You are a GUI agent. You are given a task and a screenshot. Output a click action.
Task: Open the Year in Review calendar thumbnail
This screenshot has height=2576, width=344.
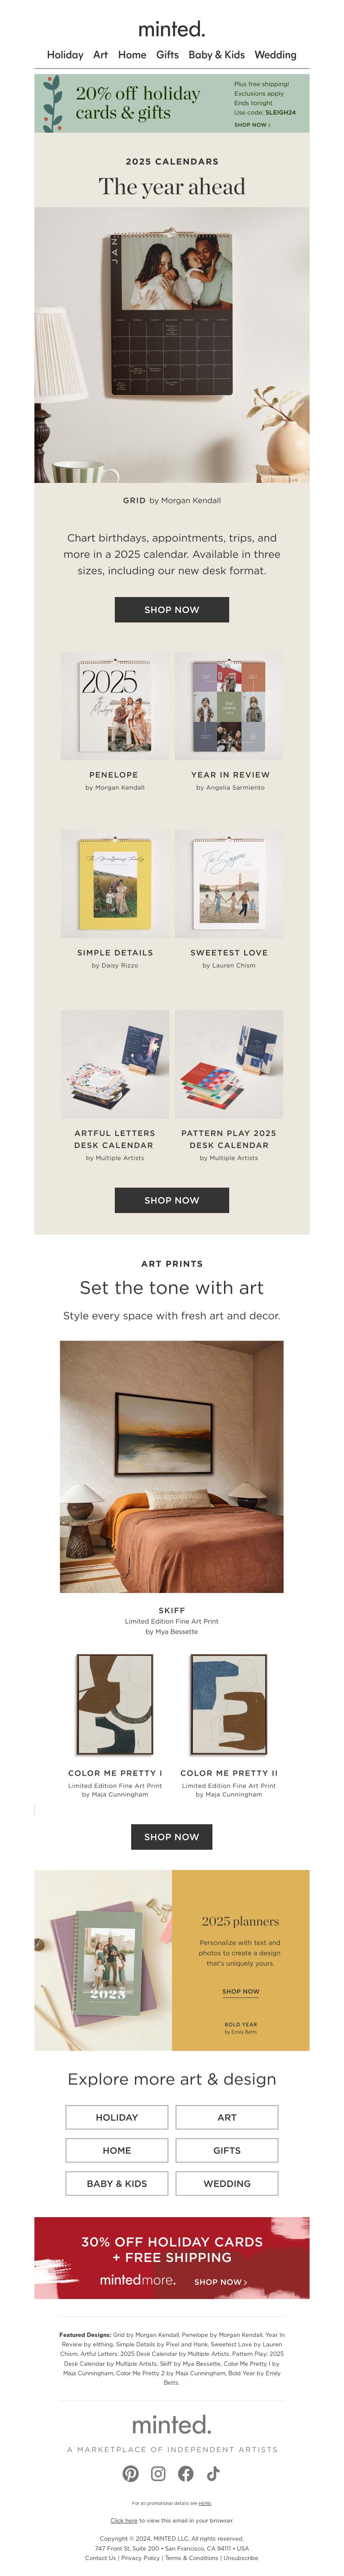click(229, 706)
